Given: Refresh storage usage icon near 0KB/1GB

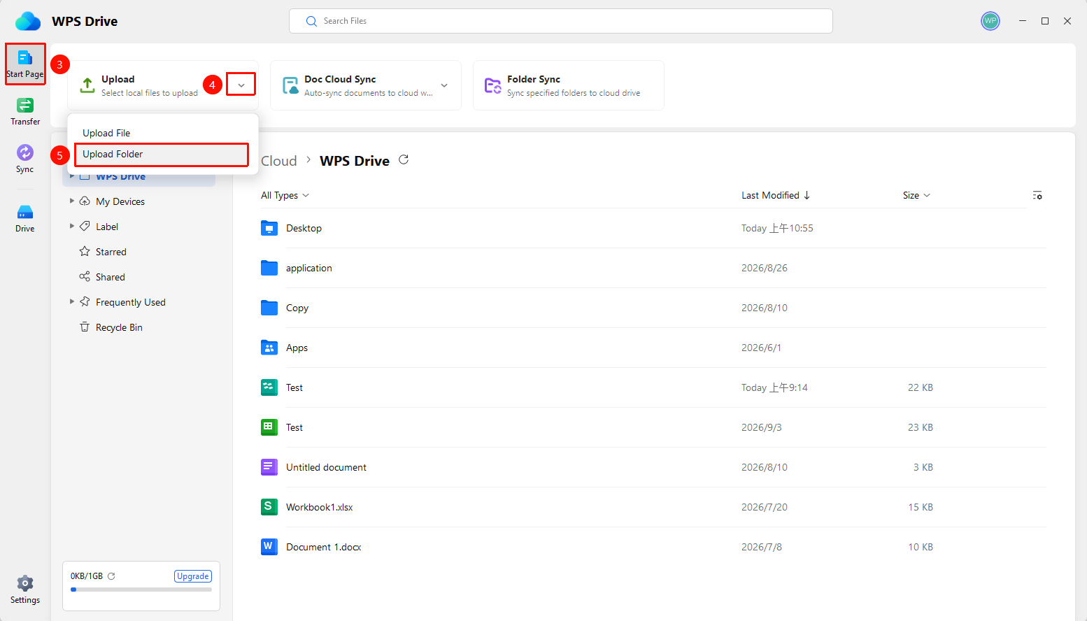Looking at the screenshot, I should (x=111, y=576).
